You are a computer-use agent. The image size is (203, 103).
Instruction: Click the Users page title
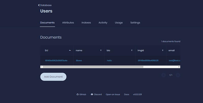point(46,11)
